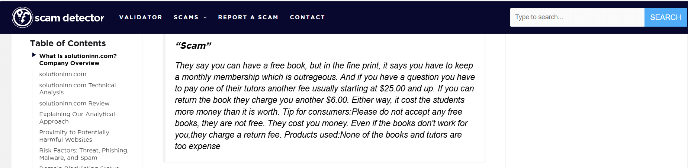Jump to Risk Factors: Threat, Phishing, Malware section
Screen dimensions: 688x168
click(x=84, y=154)
